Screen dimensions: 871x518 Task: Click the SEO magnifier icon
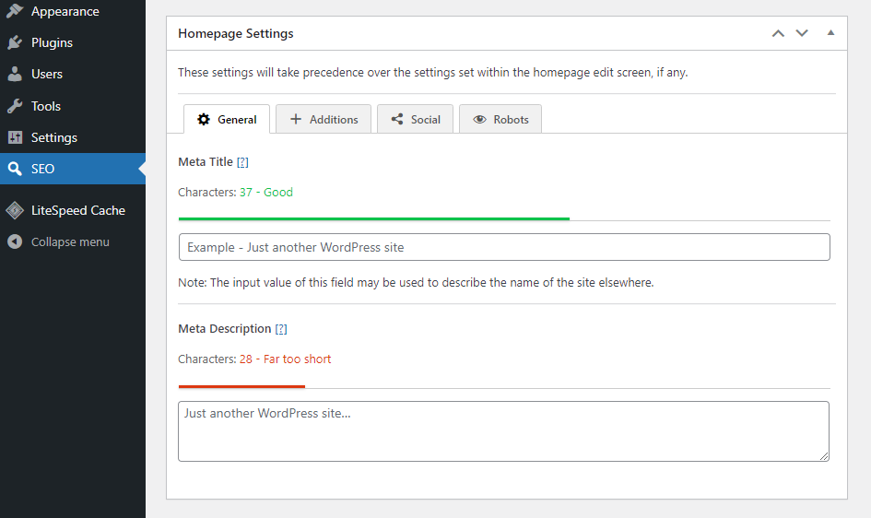pos(15,169)
